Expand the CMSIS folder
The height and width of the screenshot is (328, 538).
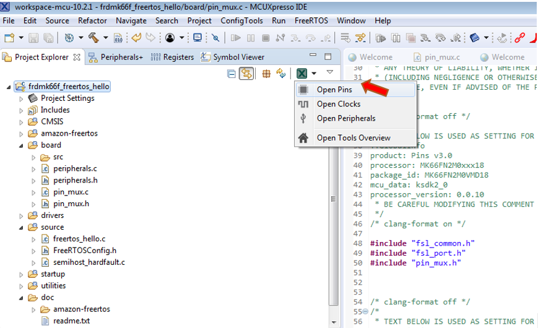pyautogui.click(x=21, y=122)
